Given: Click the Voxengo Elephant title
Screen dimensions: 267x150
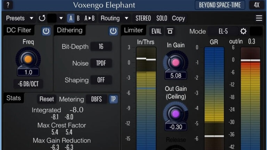Looking at the screenshot, I should click(104, 5).
